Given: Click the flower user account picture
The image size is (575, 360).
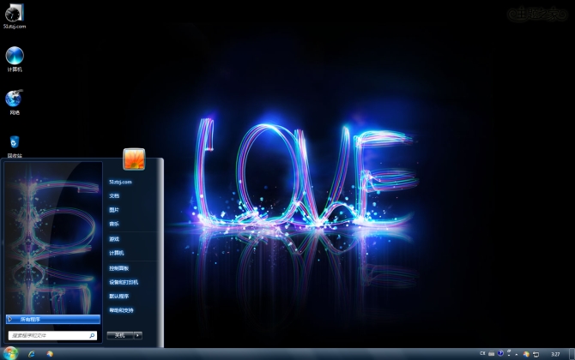Looking at the screenshot, I should point(134,159).
